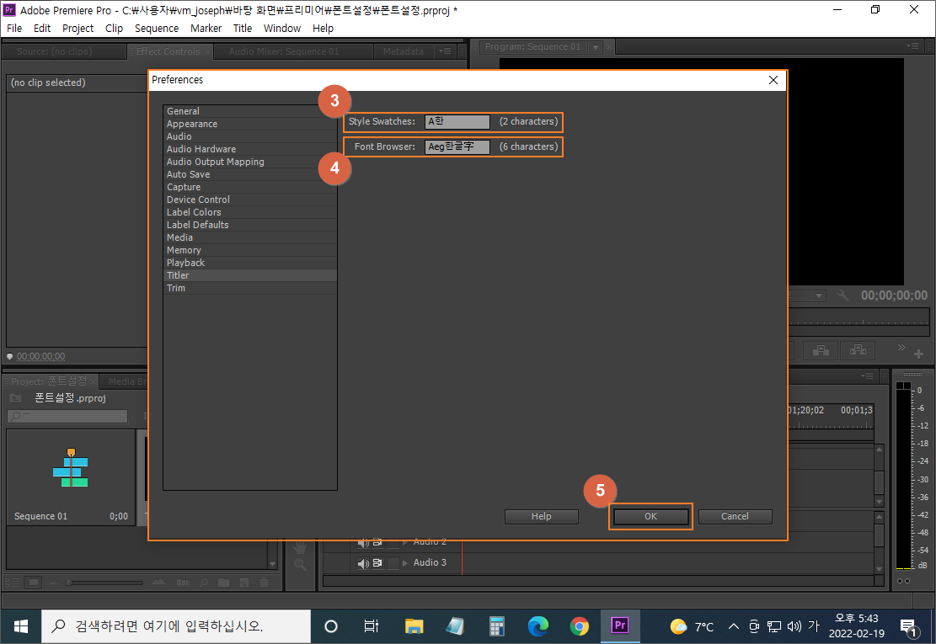936x644 pixels.
Task: Close the Preferences dialog with X
Action: 773,80
